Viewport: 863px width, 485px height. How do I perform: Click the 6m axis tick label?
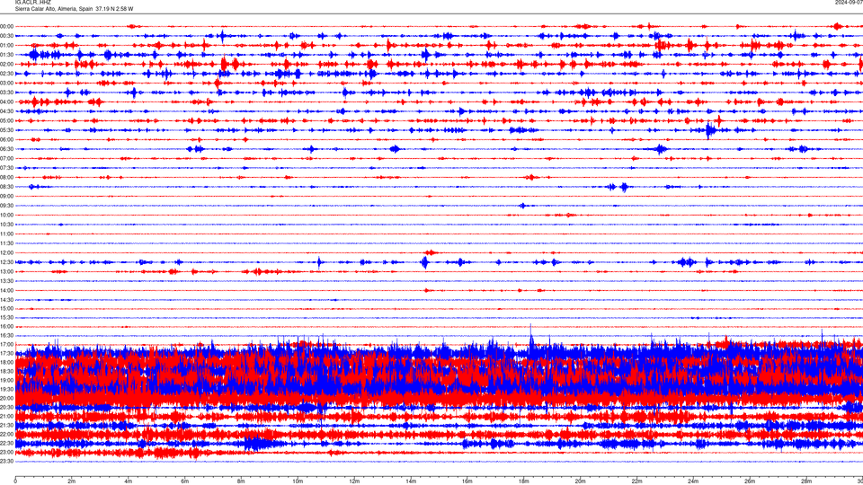click(185, 481)
